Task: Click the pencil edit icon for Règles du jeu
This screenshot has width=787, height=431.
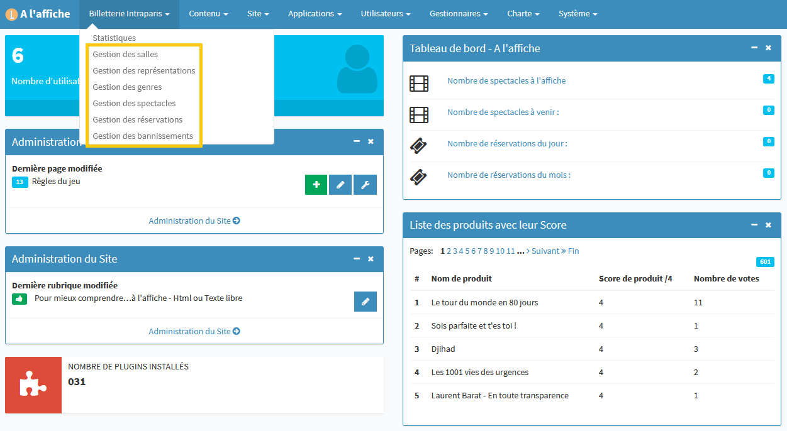Action: pyautogui.click(x=340, y=185)
